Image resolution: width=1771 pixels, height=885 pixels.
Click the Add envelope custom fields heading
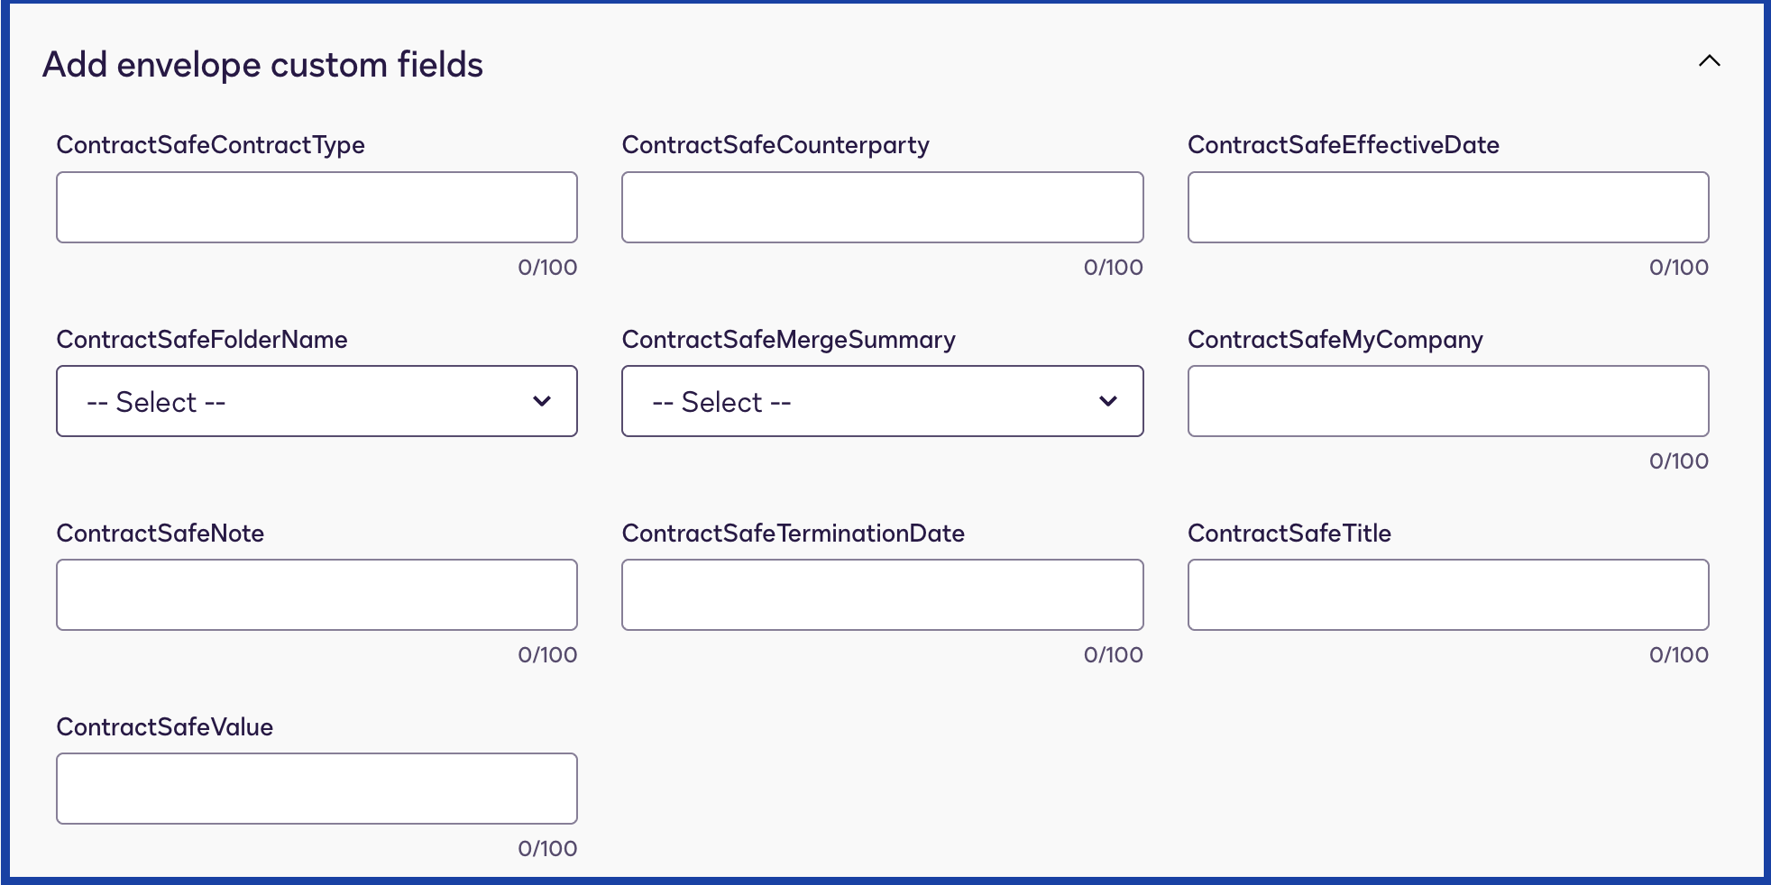tap(262, 65)
